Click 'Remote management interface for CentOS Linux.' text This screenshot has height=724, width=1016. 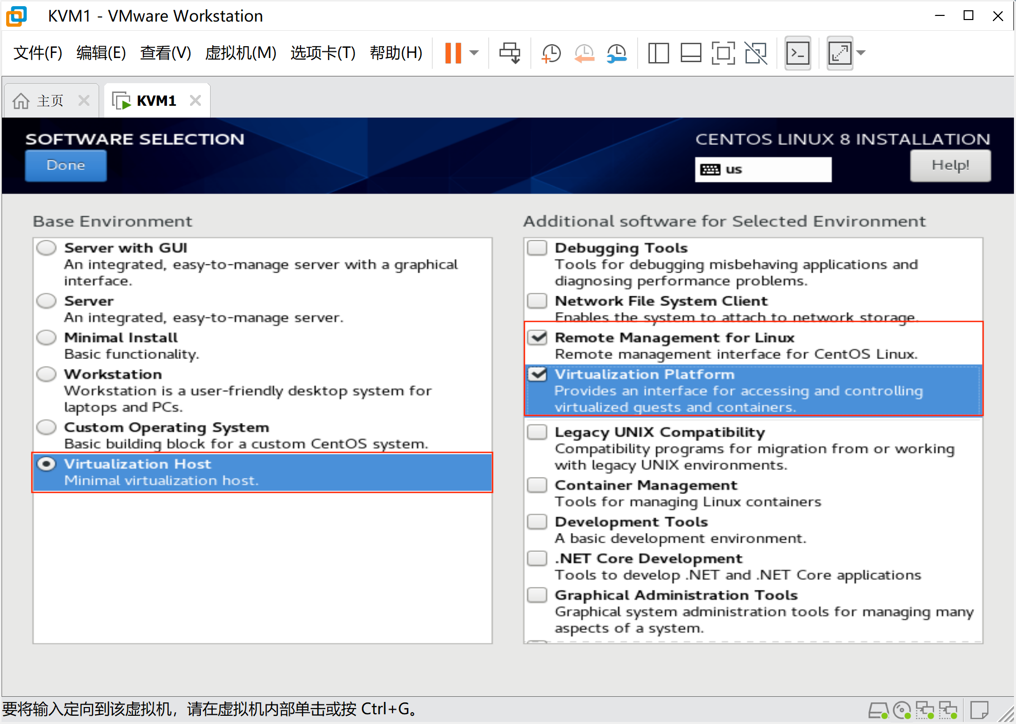pyautogui.click(x=736, y=354)
